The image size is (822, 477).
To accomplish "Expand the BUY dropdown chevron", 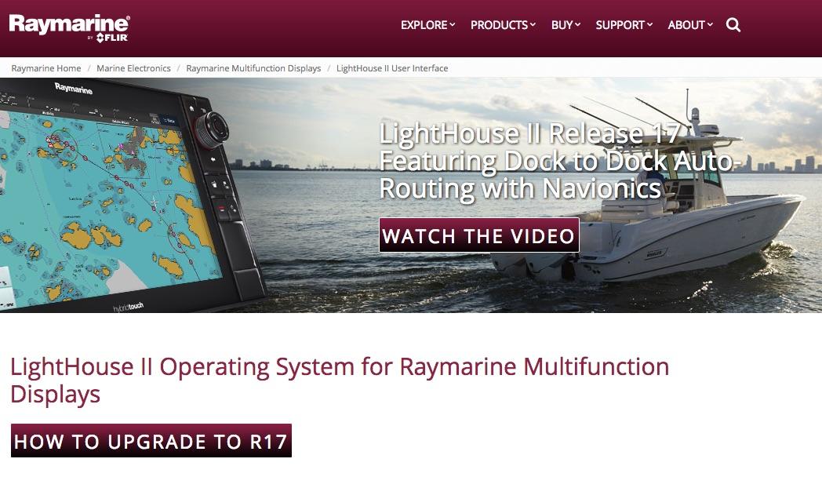I will point(578,24).
